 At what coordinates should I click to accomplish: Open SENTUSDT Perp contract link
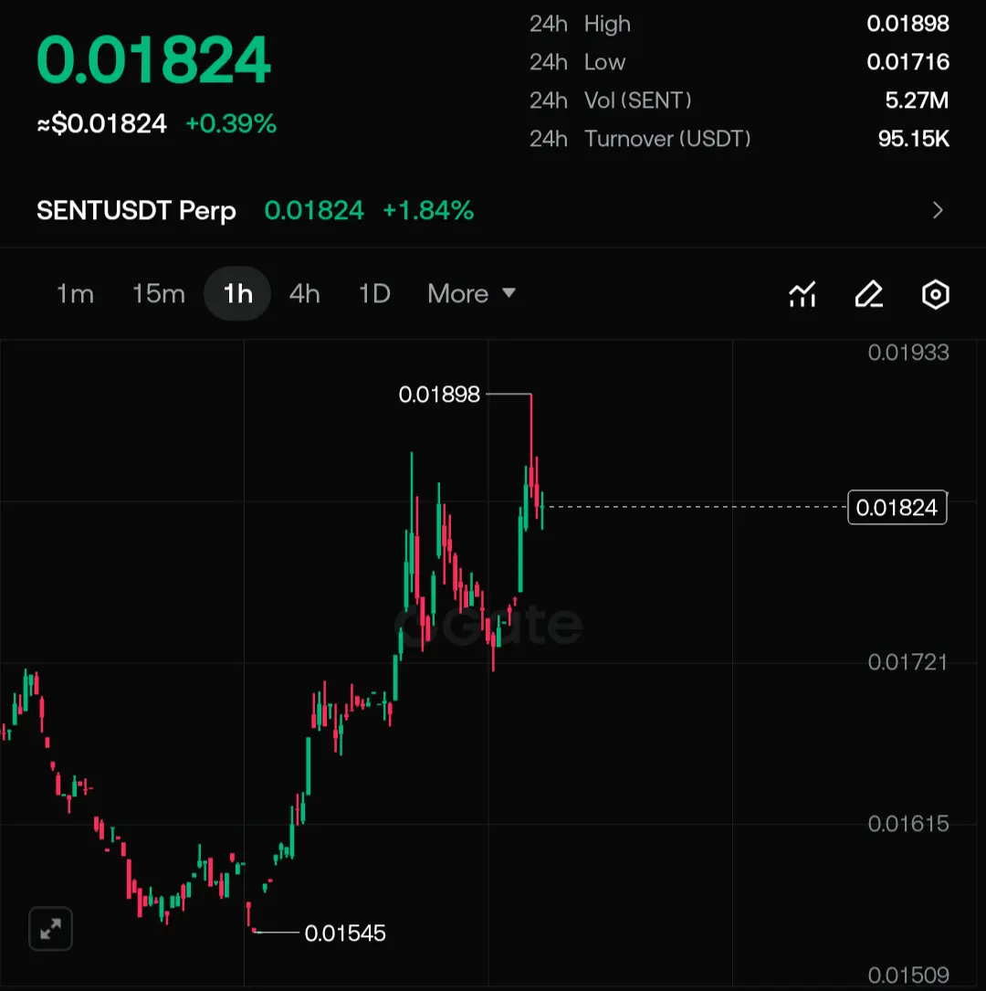point(136,210)
